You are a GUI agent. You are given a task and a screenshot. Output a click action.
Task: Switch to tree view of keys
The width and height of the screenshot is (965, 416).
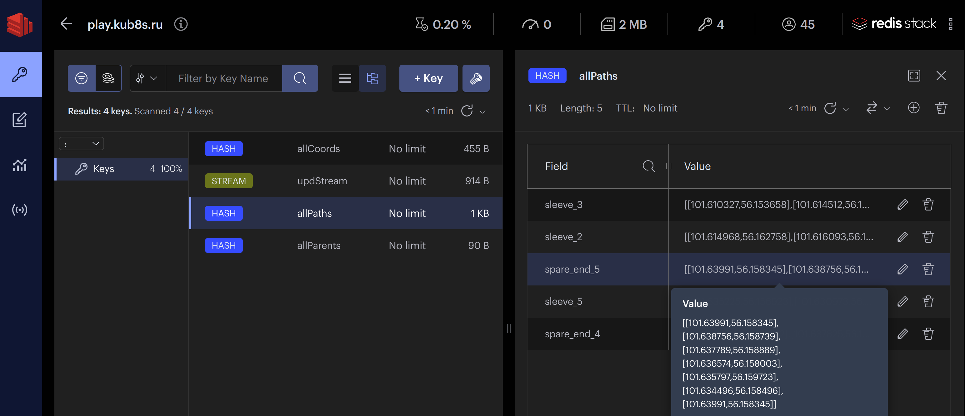(372, 78)
